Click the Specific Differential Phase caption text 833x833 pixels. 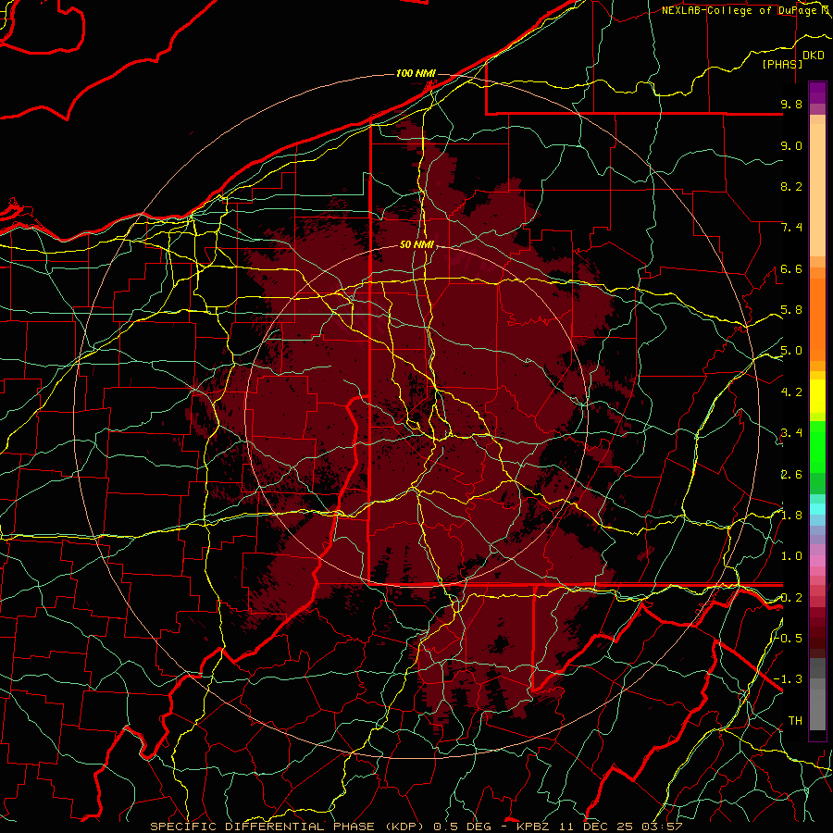tap(416, 827)
